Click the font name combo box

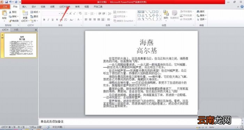coord(51,14)
